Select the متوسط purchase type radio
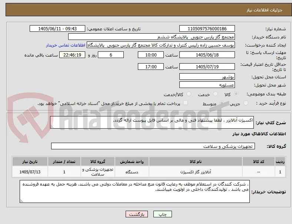 (222, 103)
